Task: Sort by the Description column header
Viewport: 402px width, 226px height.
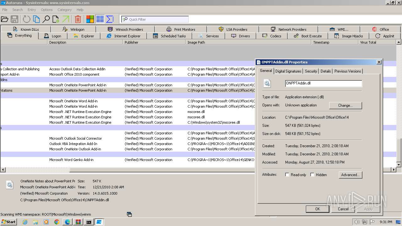Action: pos(85,42)
